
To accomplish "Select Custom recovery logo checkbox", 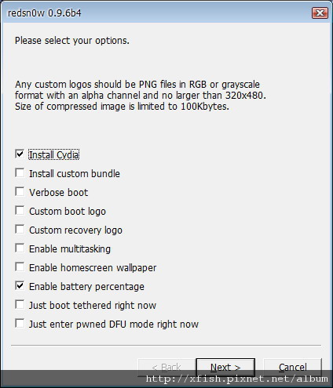I will (20, 230).
